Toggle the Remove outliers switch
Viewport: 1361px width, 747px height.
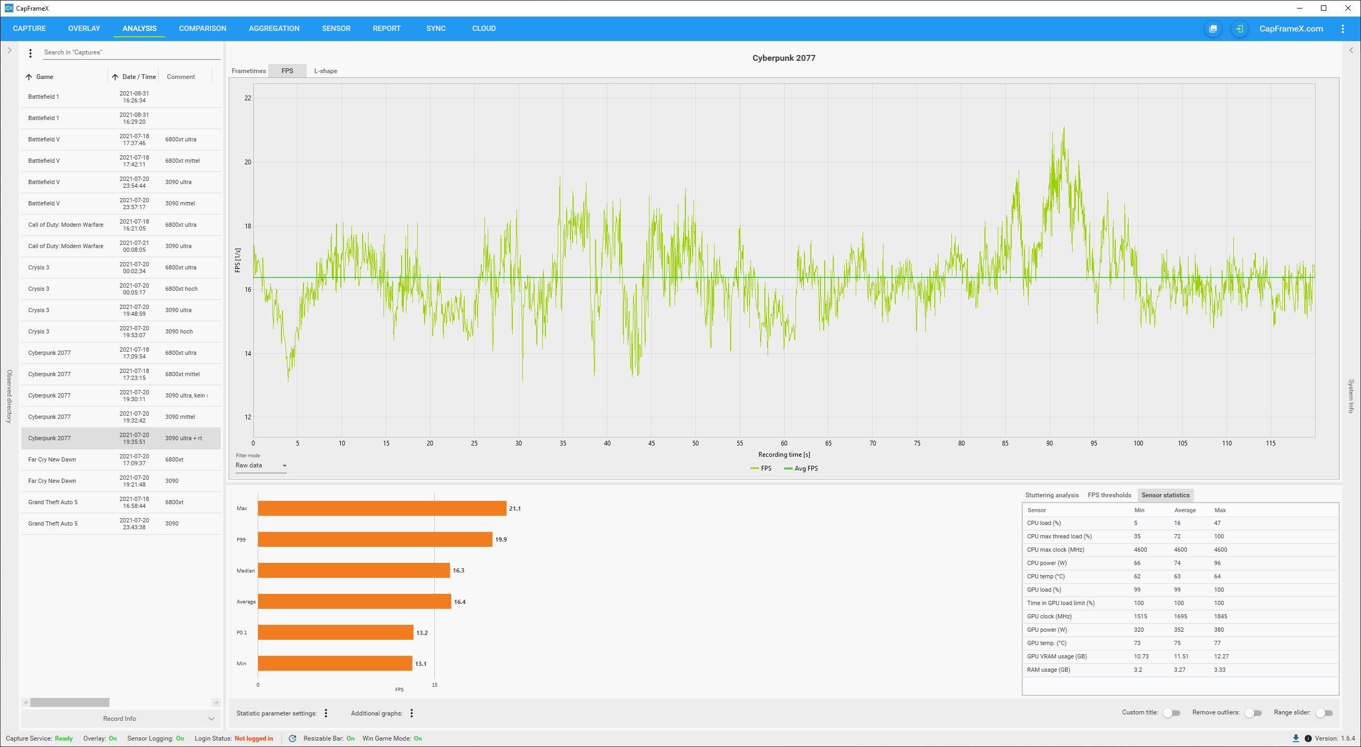pyautogui.click(x=1253, y=713)
